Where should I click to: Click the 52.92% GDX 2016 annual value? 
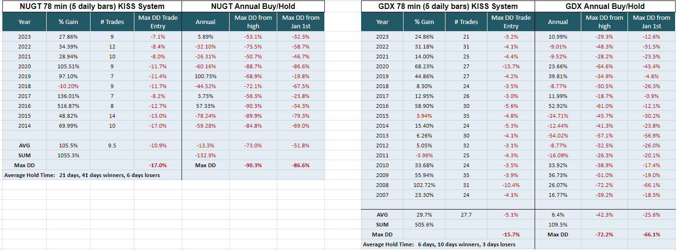(x=558, y=106)
